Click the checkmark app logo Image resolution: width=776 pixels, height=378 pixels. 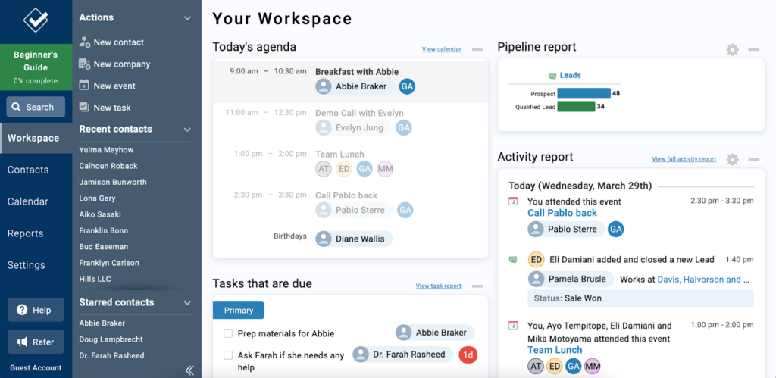click(36, 20)
